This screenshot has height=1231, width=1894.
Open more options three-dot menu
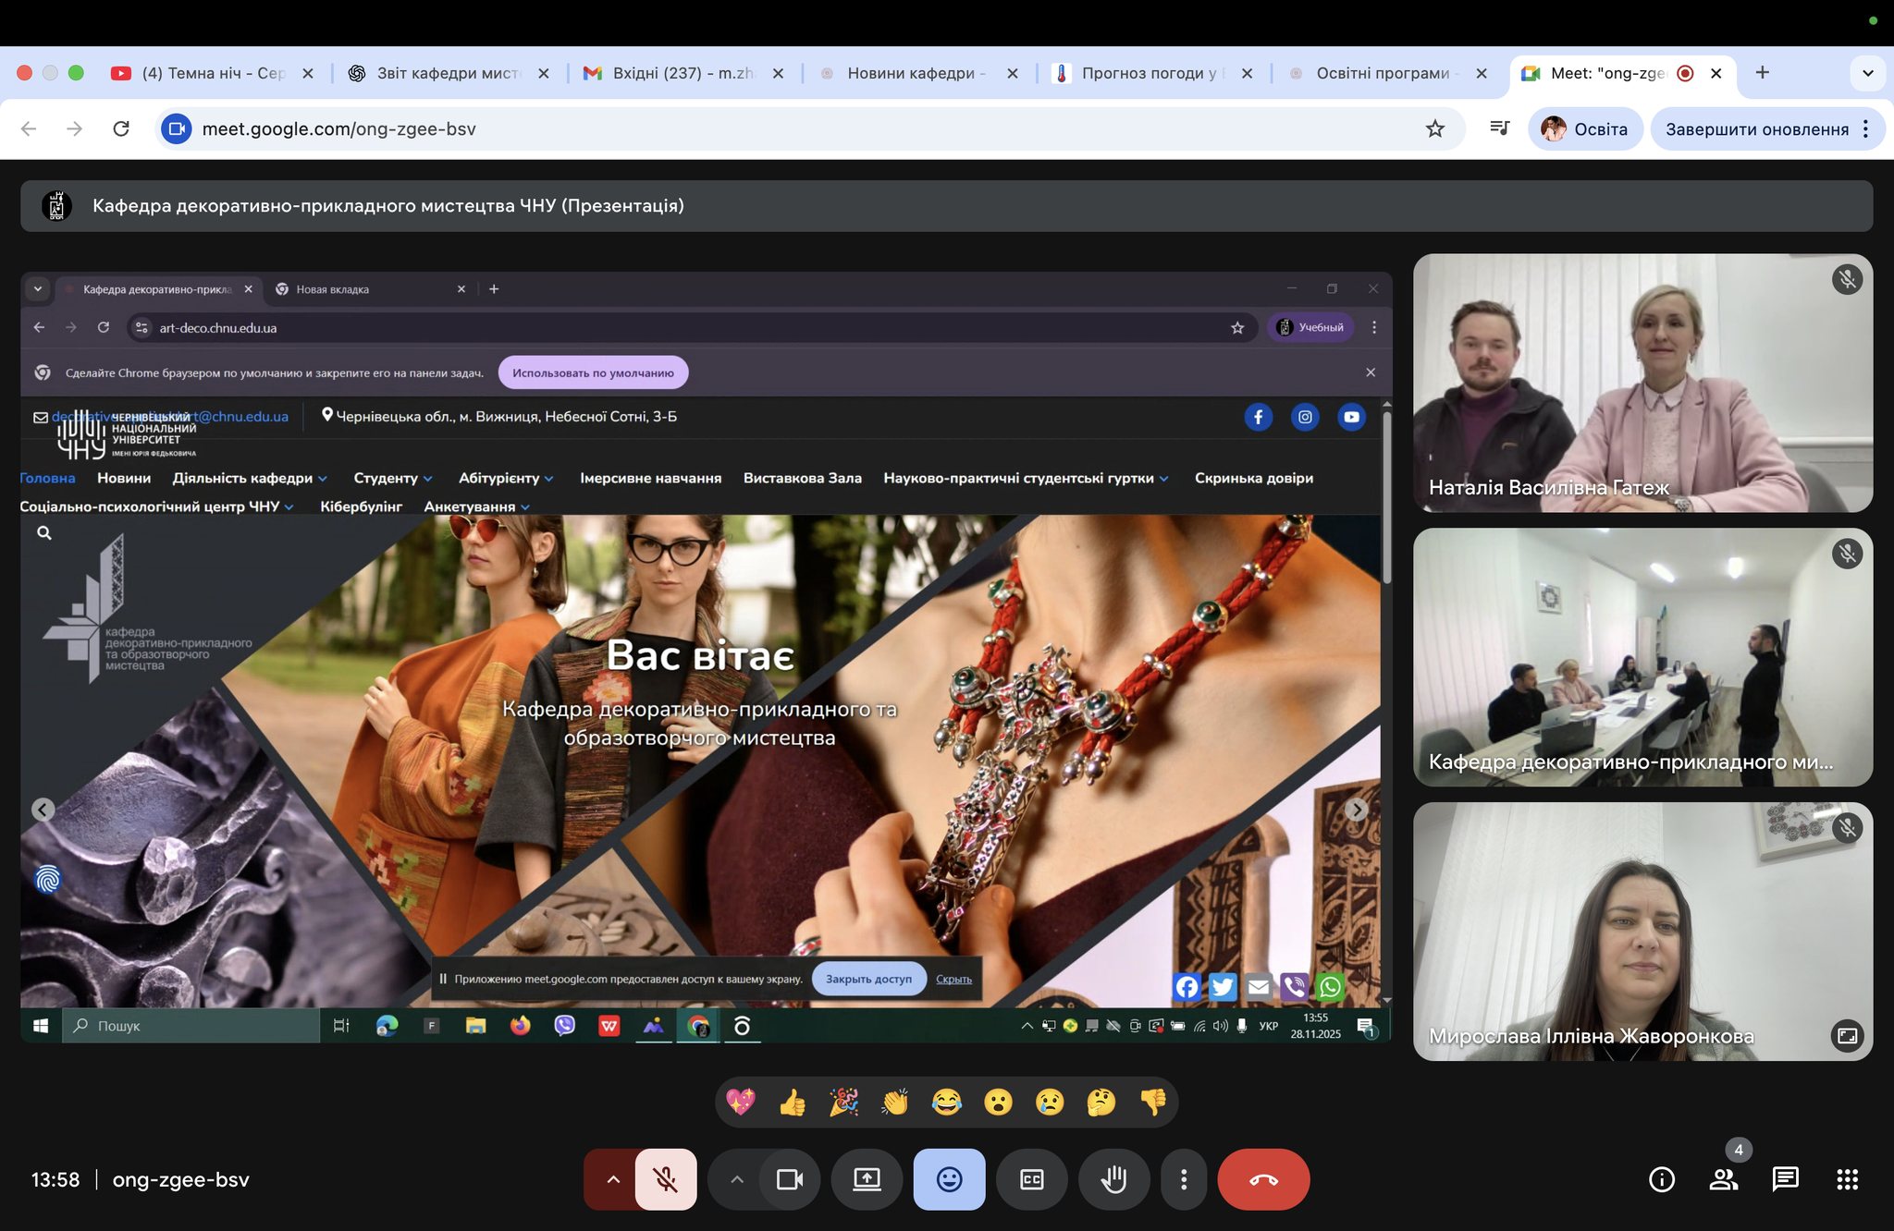coord(1184,1179)
